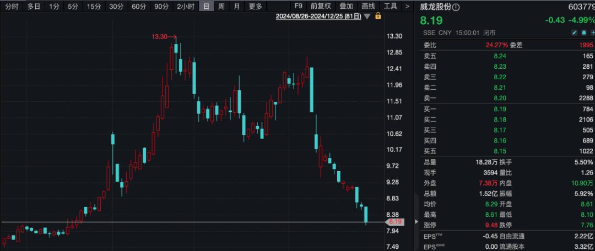Image resolution: width=595 pixels, height=251 pixels.
Task: Open the 画线 drawing tools
Action: coord(367,6)
